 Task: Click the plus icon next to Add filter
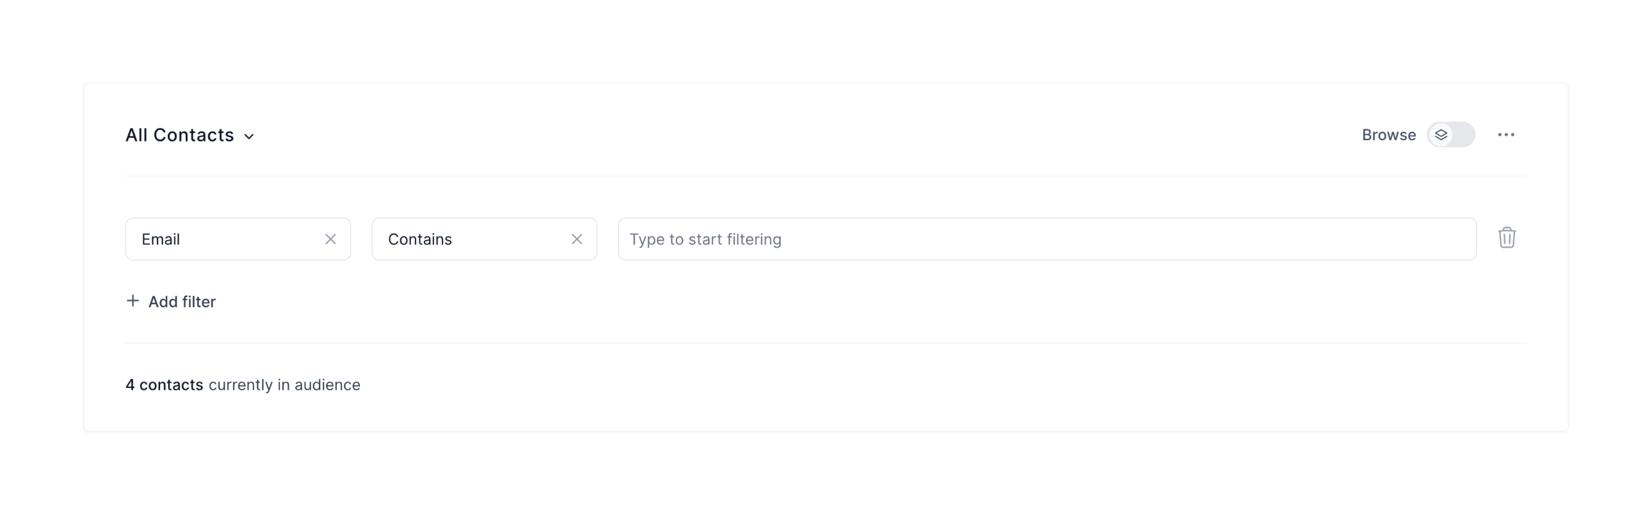133,301
